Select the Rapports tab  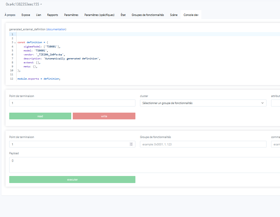pyautogui.click(x=52, y=15)
